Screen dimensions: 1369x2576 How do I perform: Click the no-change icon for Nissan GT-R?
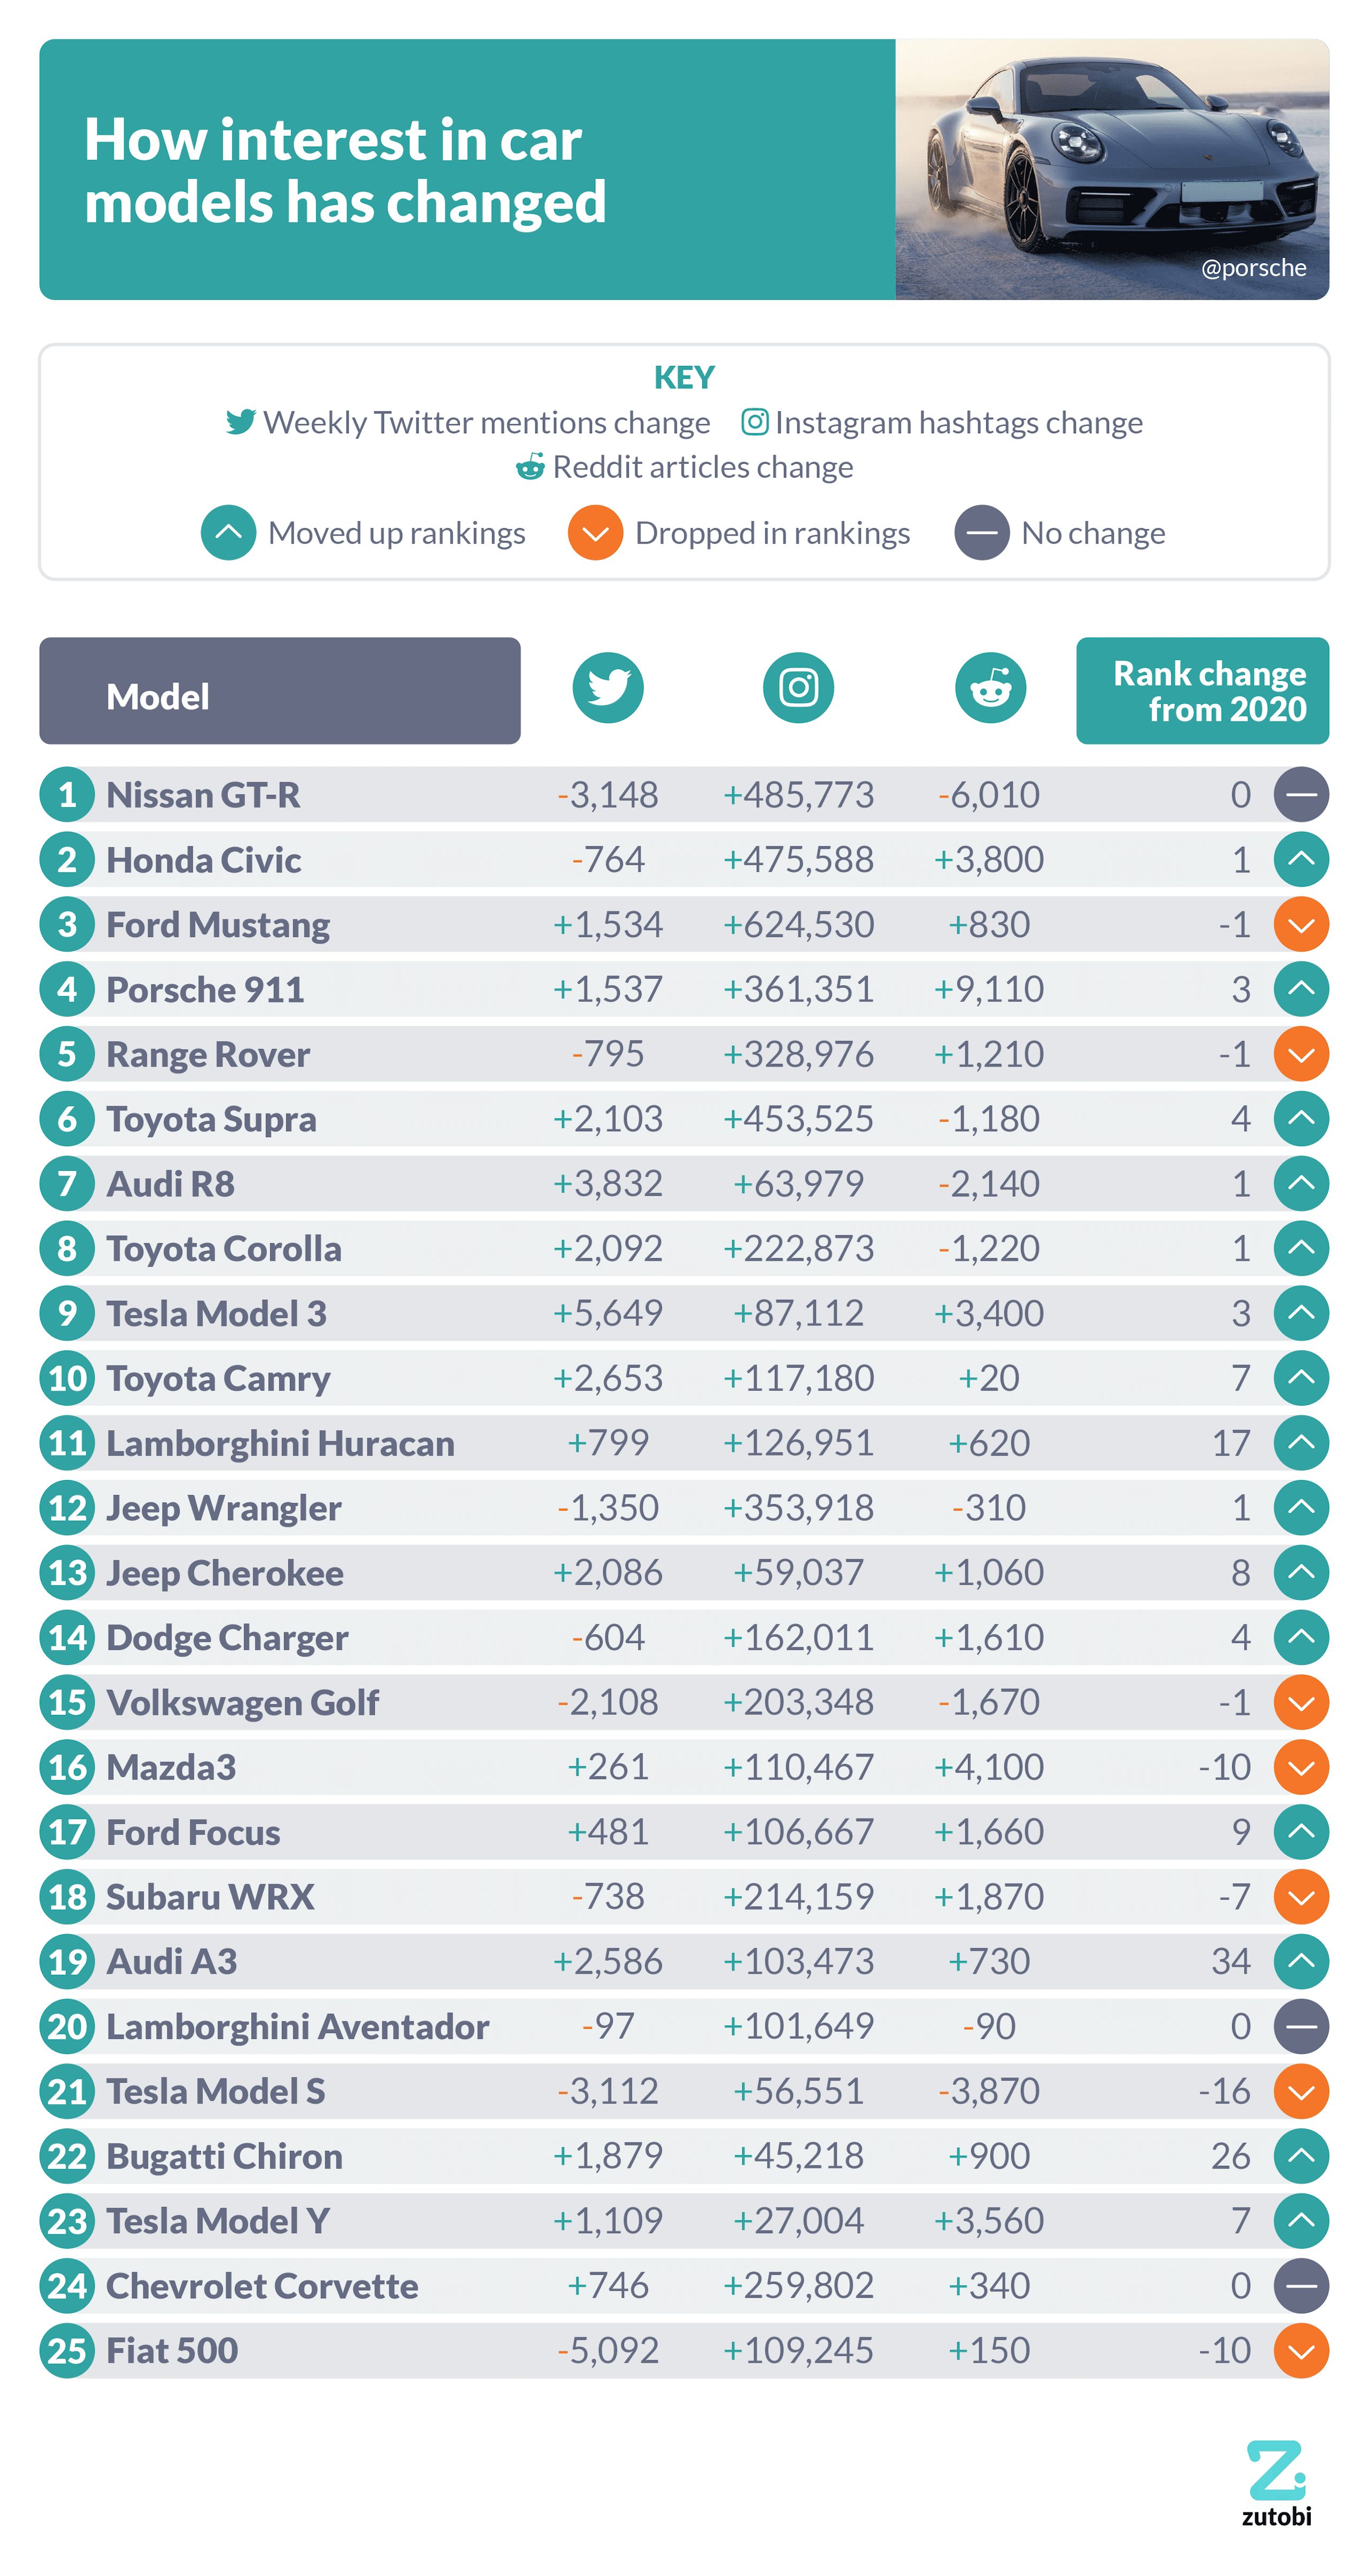(1300, 795)
